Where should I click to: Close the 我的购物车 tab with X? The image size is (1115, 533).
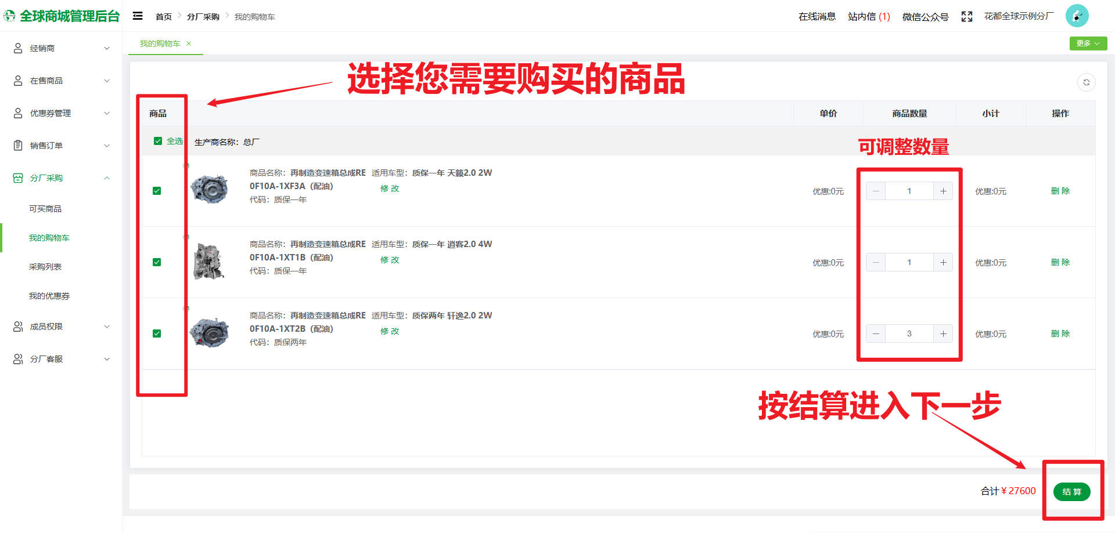pos(189,43)
